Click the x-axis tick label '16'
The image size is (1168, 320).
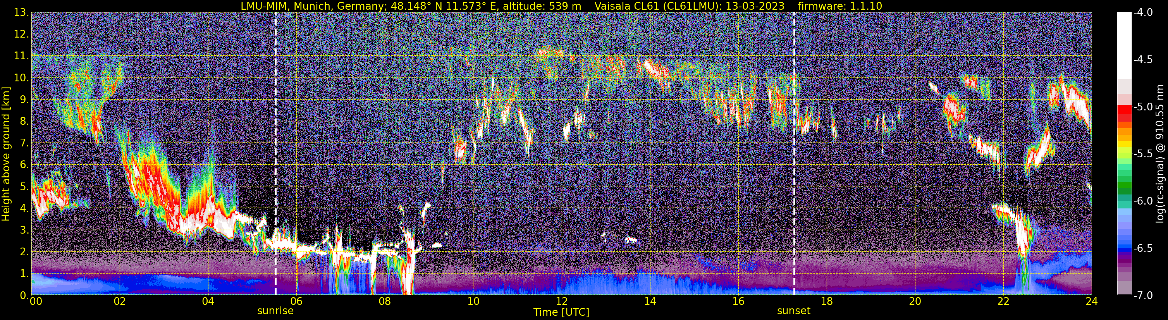click(738, 301)
